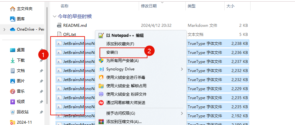Screen dimensions: 295x125
Task: Click the 2,192 KB size cell
Action: click(240, 116)
